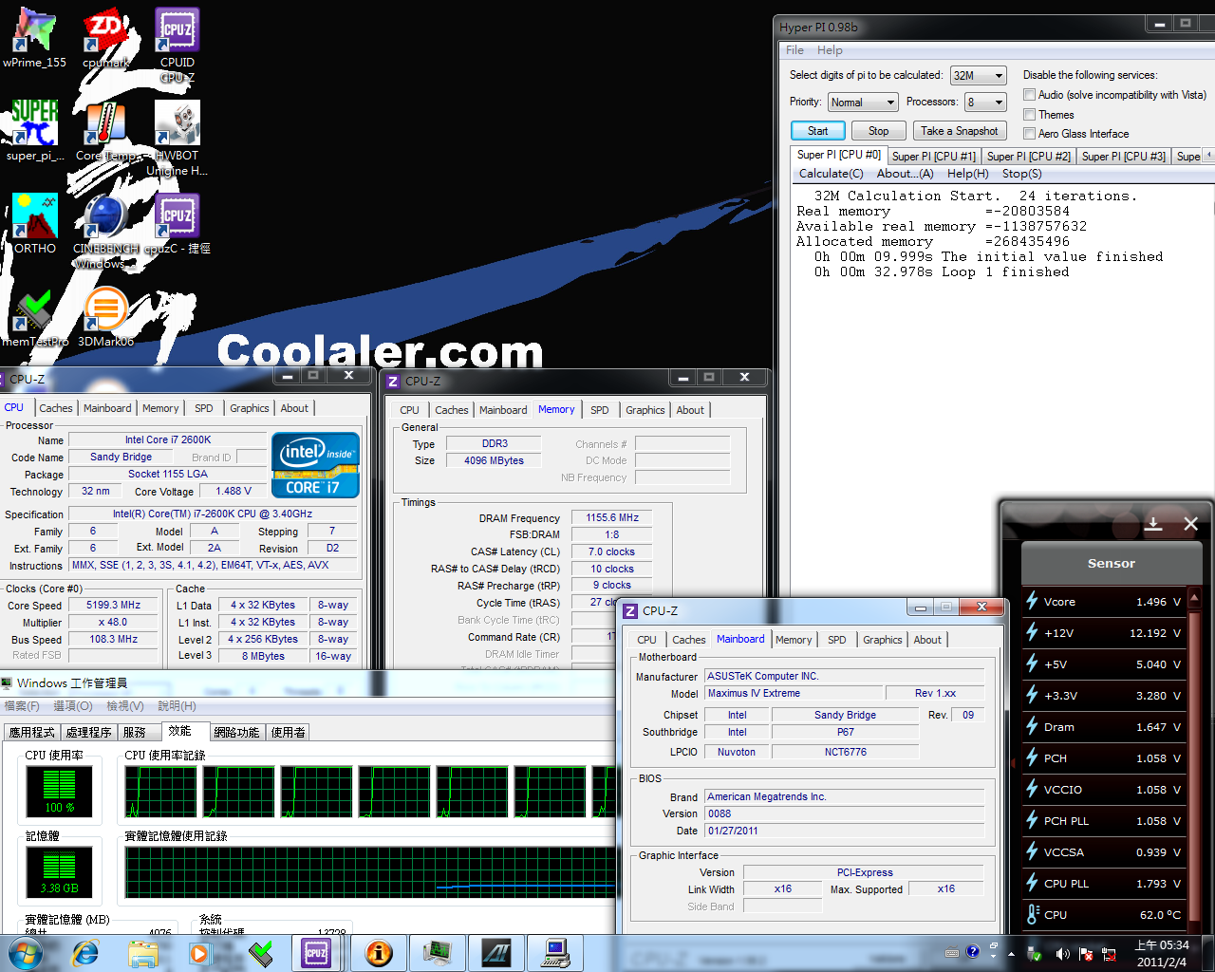Viewport: 1215px width, 972px height.
Task: Open the File menu in Hyper PI
Action: pos(794,50)
